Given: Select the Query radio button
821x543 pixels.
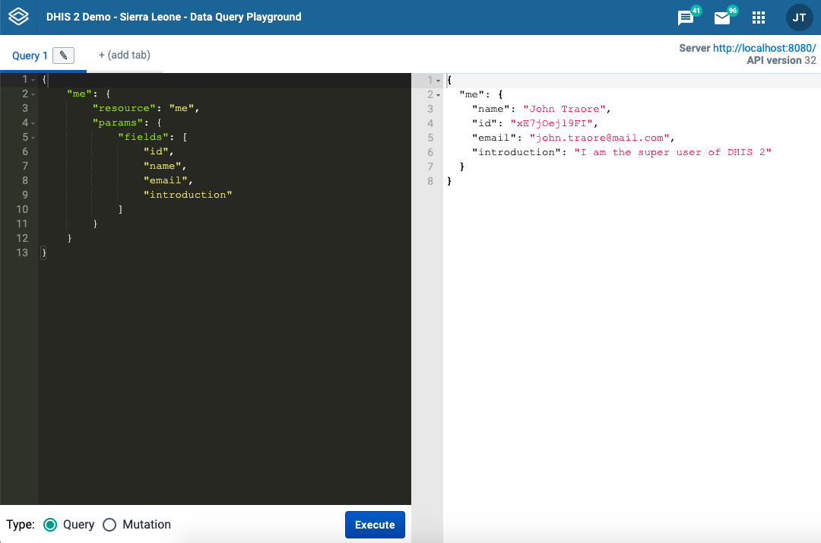Looking at the screenshot, I should [x=51, y=525].
